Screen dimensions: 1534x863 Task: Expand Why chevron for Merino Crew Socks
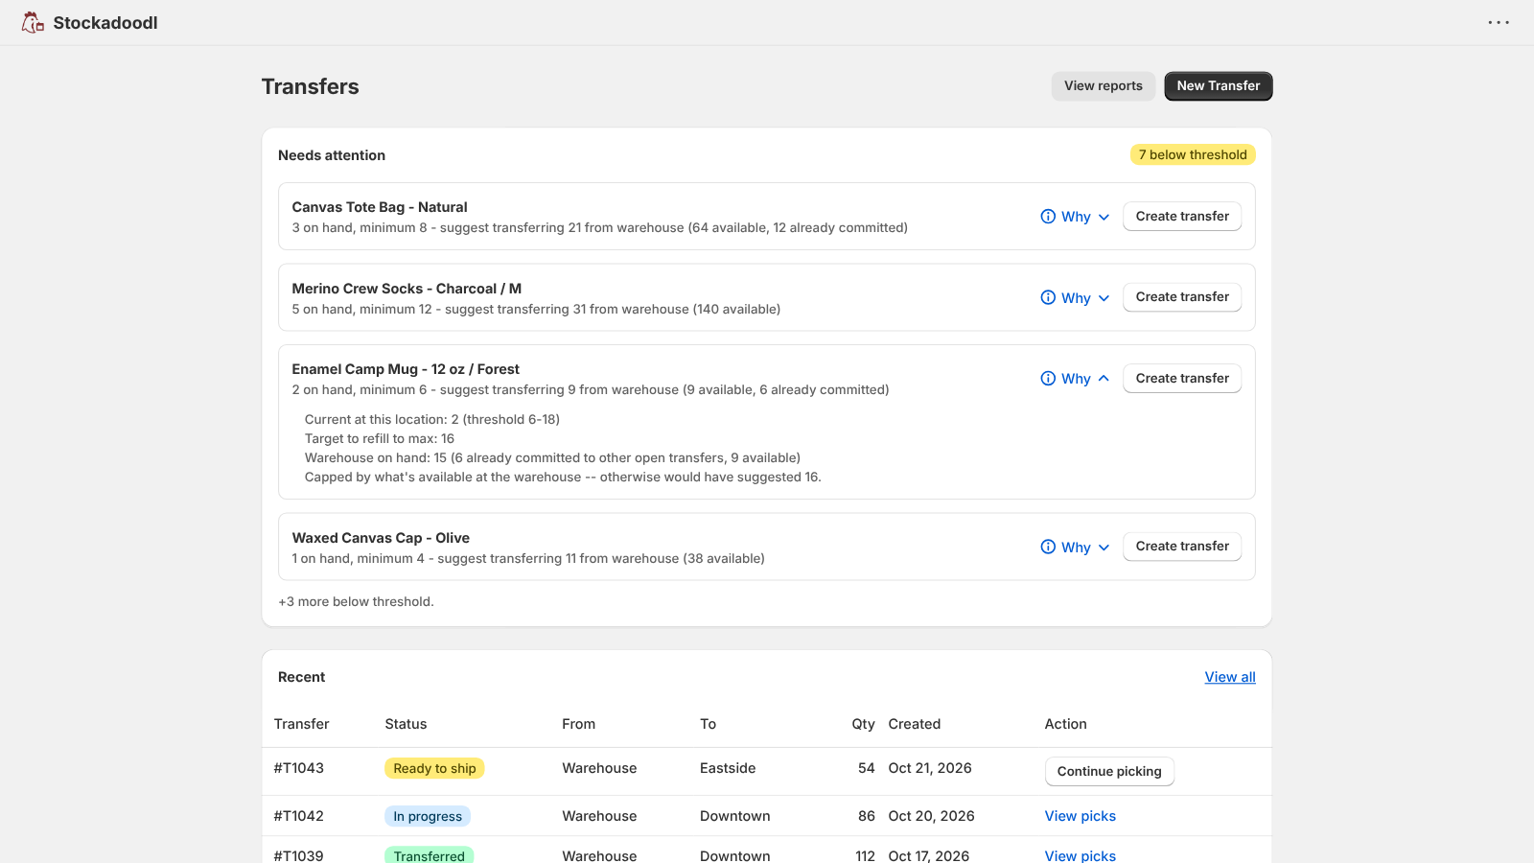pyautogui.click(x=1104, y=298)
